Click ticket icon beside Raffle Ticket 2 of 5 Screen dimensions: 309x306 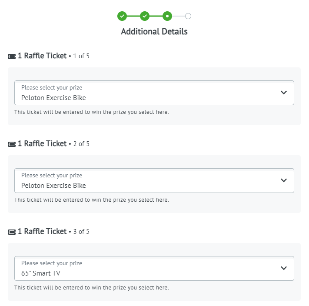[12, 144]
